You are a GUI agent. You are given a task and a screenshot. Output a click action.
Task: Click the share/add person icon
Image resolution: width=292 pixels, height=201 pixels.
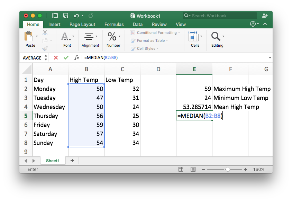pyautogui.click(x=265, y=16)
